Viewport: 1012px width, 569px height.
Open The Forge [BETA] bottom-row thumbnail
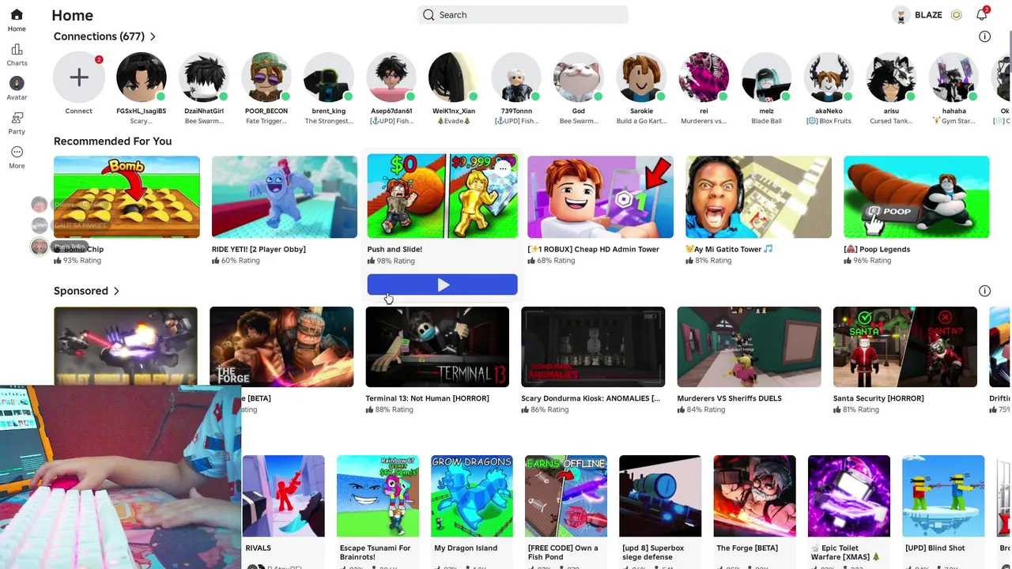(x=754, y=496)
